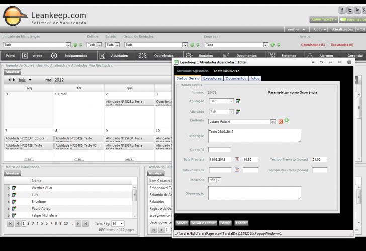Open the Estado dropdown
Image resolution: width=366 pixels, height=251 pixels.
[x=117, y=45]
